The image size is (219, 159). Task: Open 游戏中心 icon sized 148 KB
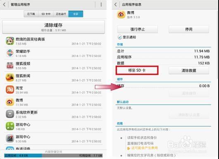pyautogui.click(x=10, y=126)
